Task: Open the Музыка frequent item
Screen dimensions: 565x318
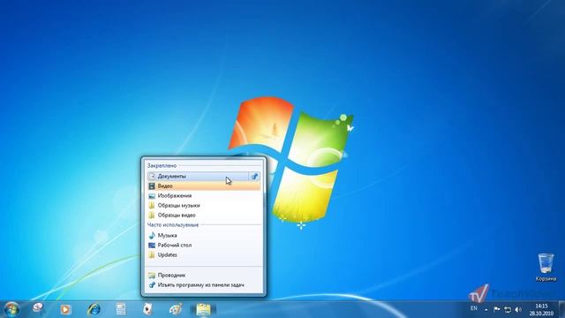Action: tap(204, 236)
